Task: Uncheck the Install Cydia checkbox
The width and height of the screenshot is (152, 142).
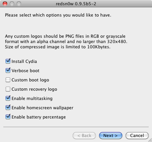Action: (8, 61)
